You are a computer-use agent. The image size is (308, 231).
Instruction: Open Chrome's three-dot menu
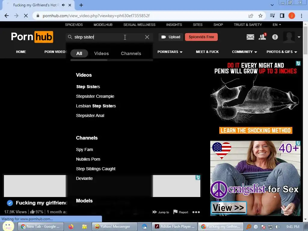click(x=301, y=16)
